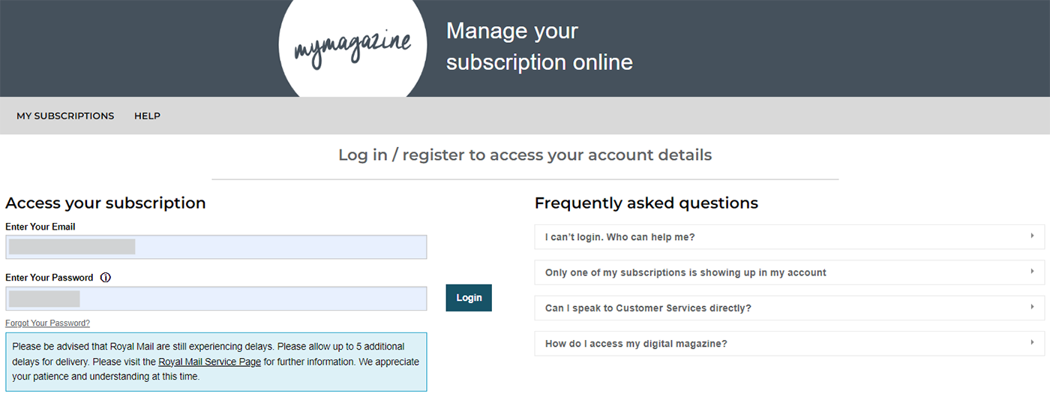Expand "Can I speak to Customer Services directly?"

[789, 308]
